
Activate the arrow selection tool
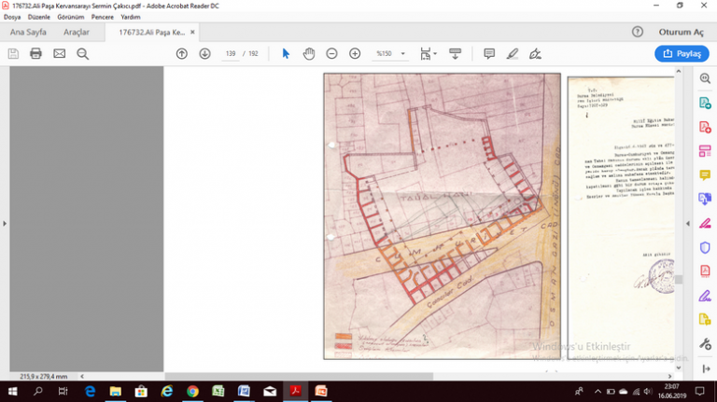(286, 53)
